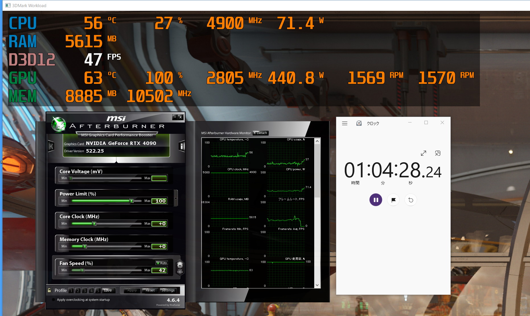Click the Core Clock slider handle

95,224
